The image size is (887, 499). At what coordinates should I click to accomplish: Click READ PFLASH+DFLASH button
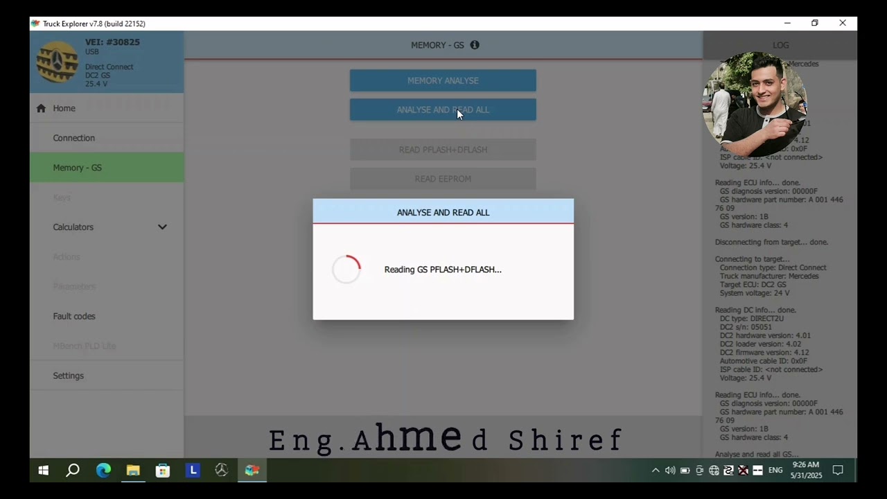click(x=443, y=150)
